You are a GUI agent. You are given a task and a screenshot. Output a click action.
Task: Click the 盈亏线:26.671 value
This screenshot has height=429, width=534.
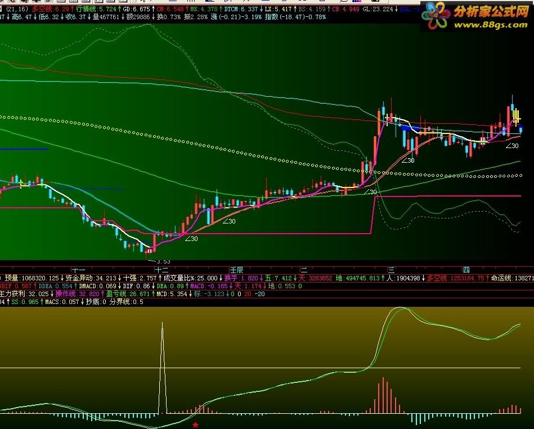click(x=128, y=294)
